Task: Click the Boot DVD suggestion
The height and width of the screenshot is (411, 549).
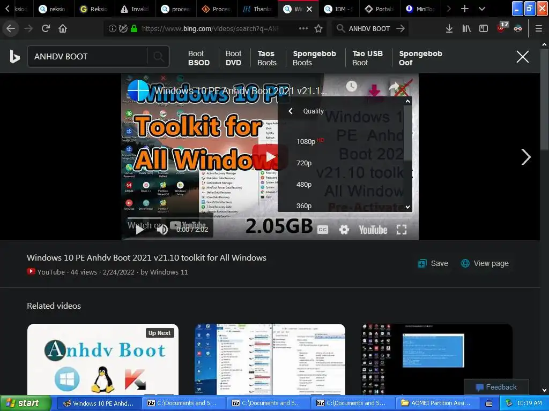Action: (x=233, y=58)
